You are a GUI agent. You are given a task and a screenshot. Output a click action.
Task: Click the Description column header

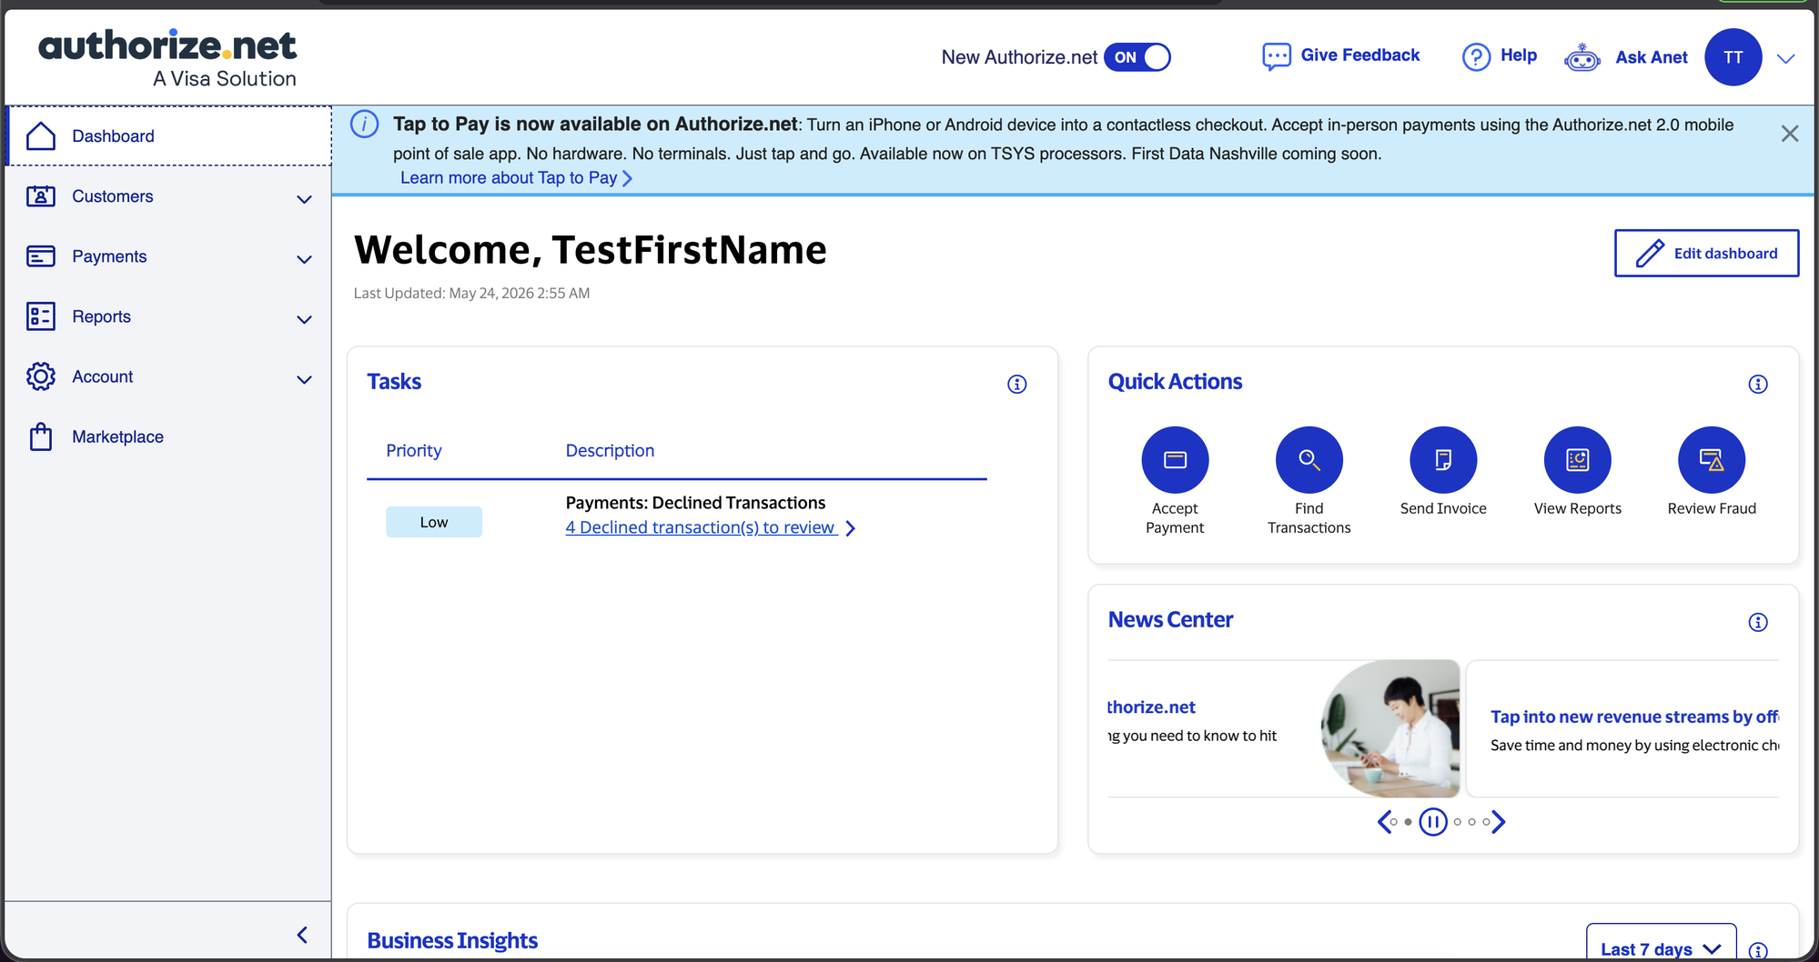click(x=610, y=450)
